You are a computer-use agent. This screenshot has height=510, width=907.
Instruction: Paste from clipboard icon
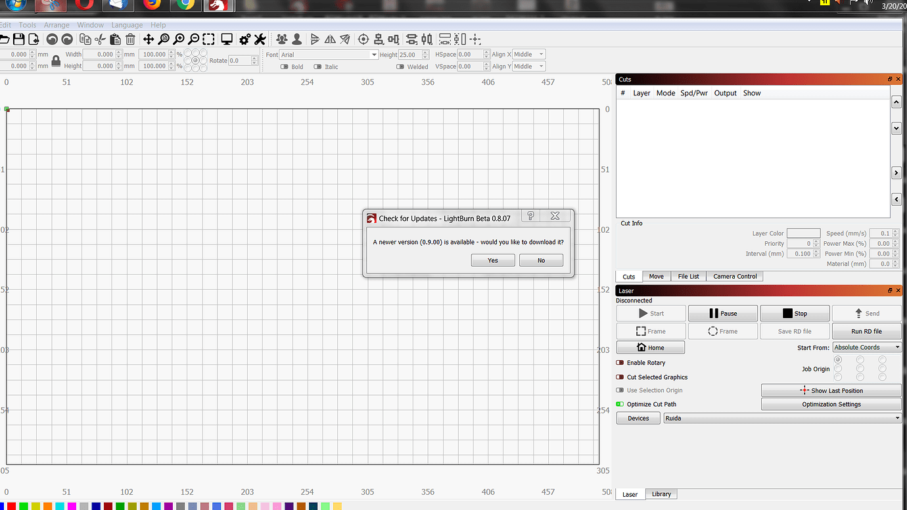[116, 39]
